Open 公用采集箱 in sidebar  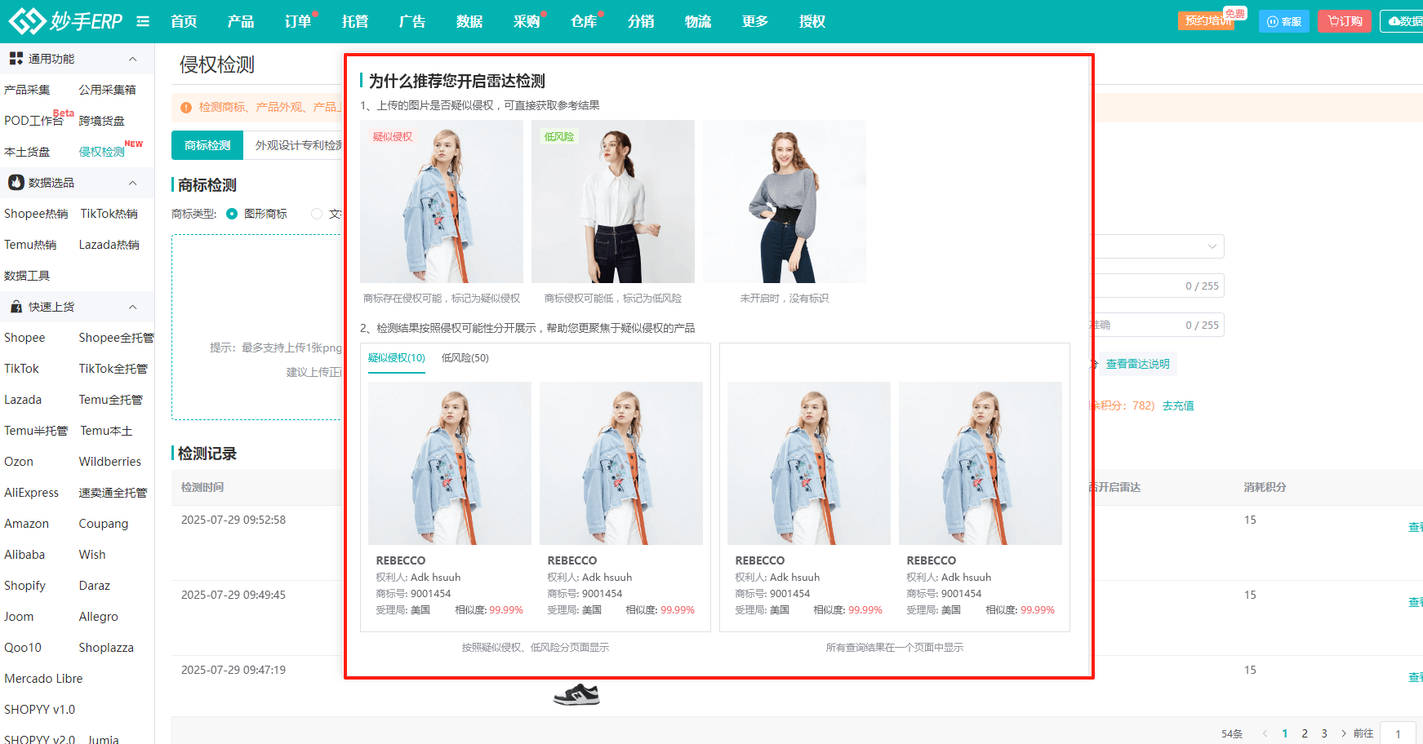pos(108,90)
